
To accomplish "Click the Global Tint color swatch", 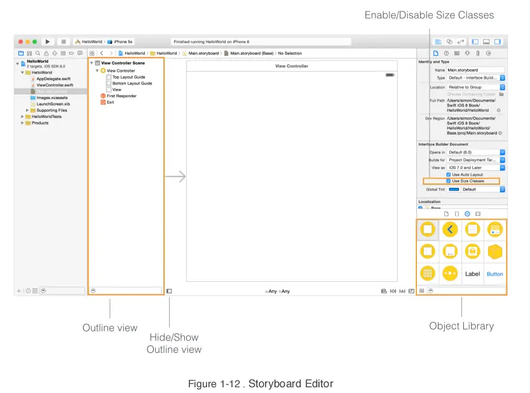I will (454, 189).
